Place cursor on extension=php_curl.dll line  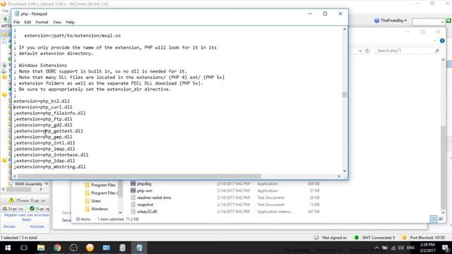(x=43, y=107)
